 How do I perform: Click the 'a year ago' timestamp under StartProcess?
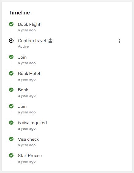27,161
